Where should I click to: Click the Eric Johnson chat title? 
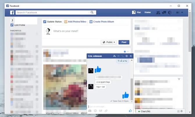[95, 56]
